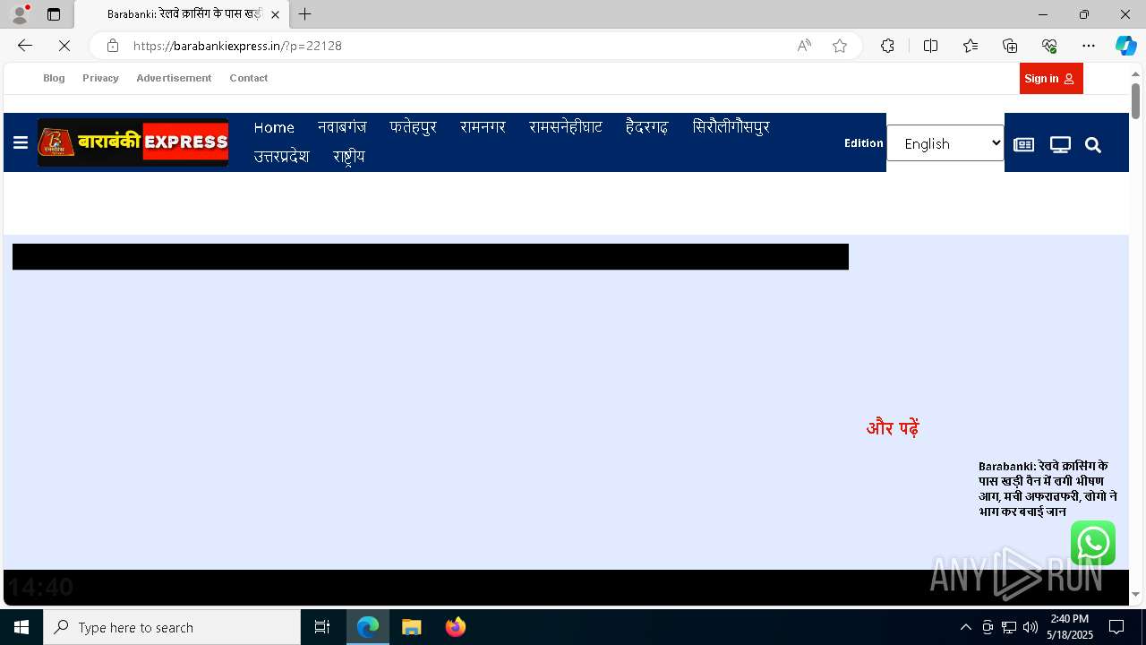The width and height of the screenshot is (1146, 645).
Task: Open the नवाबगंज section
Action: tap(342, 127)
